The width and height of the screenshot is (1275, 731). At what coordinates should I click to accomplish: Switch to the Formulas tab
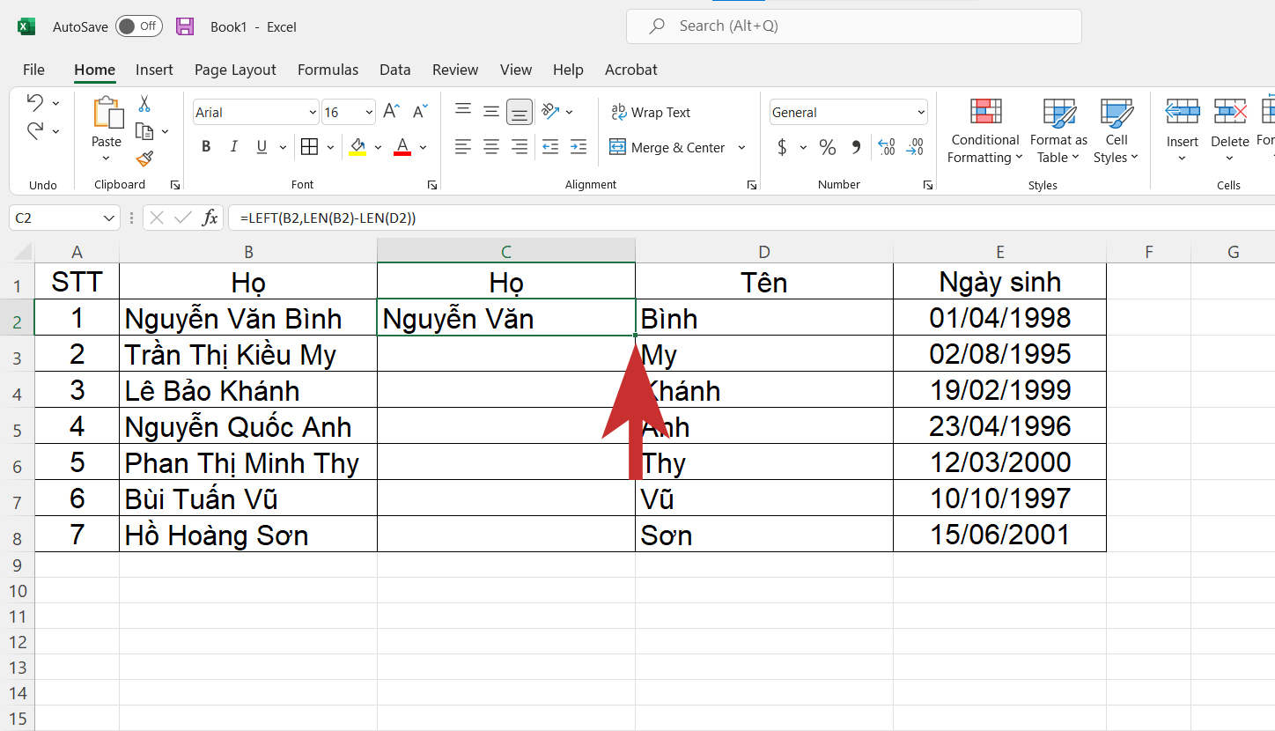pos(328,70)
